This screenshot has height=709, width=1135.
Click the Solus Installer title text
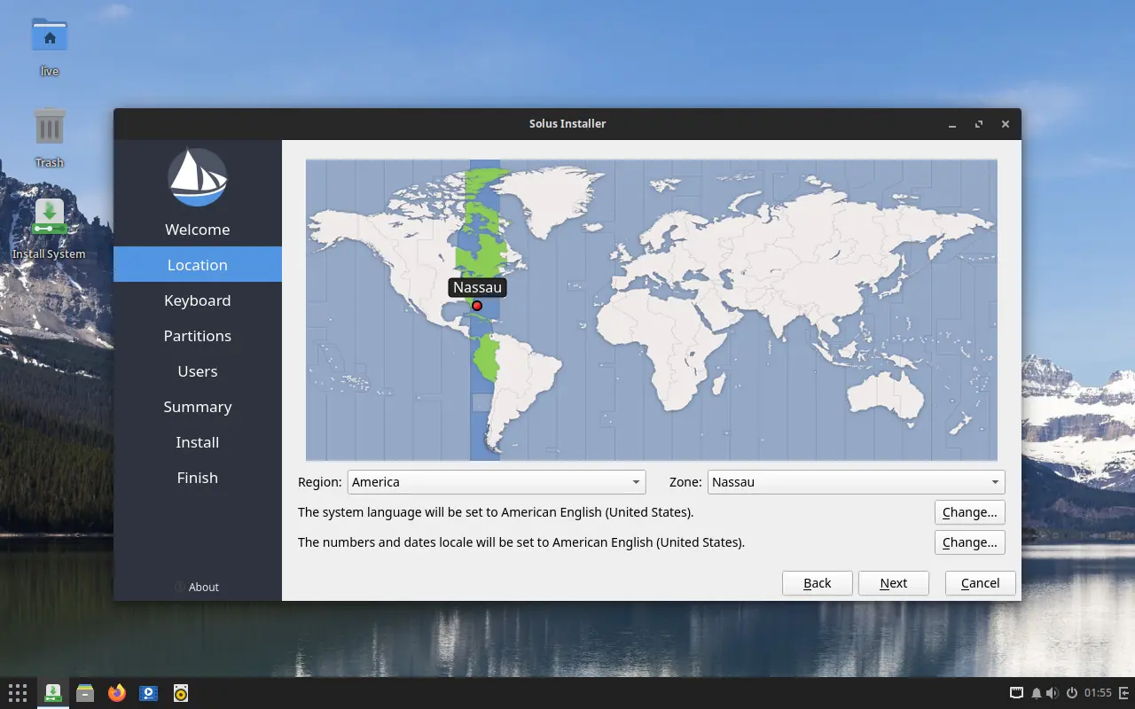point(567,124)
